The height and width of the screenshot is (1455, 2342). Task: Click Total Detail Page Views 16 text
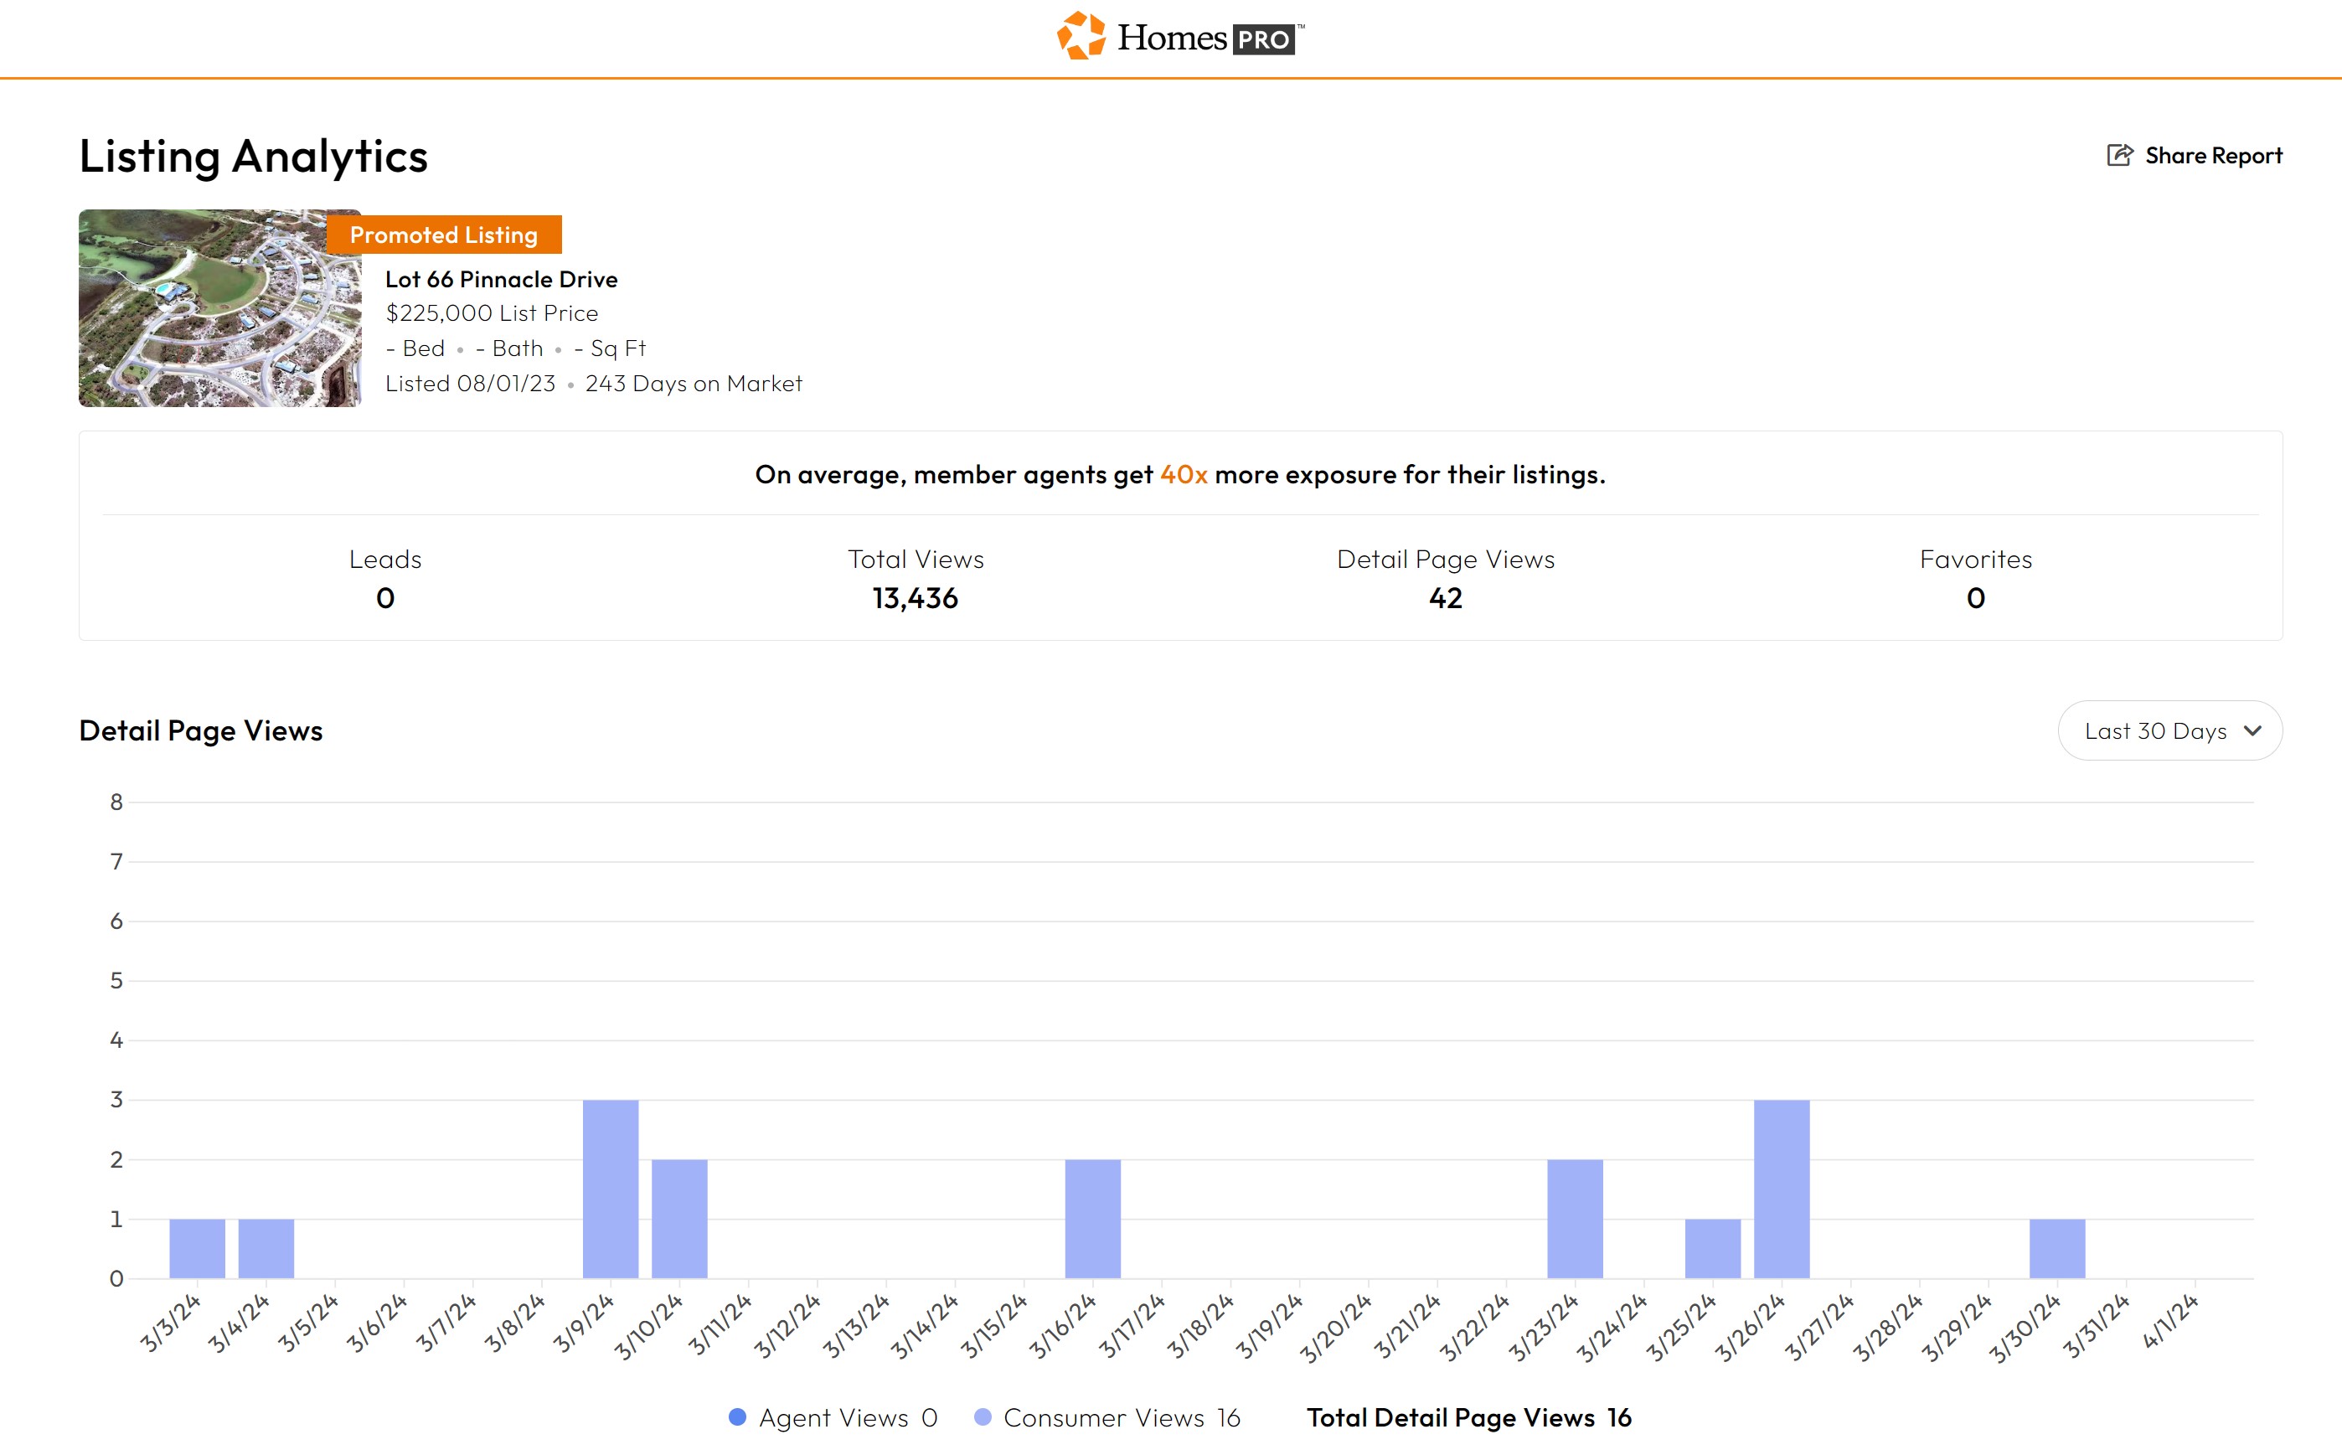coord(1468,1417)
